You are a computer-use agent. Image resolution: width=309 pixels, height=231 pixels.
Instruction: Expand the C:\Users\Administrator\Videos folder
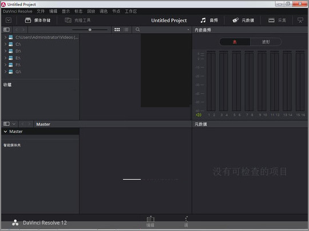point(5,37)
